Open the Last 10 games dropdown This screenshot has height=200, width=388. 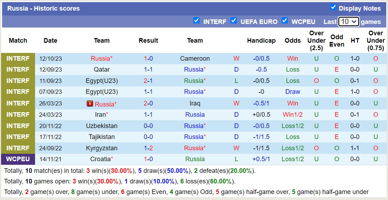(349, 22)
